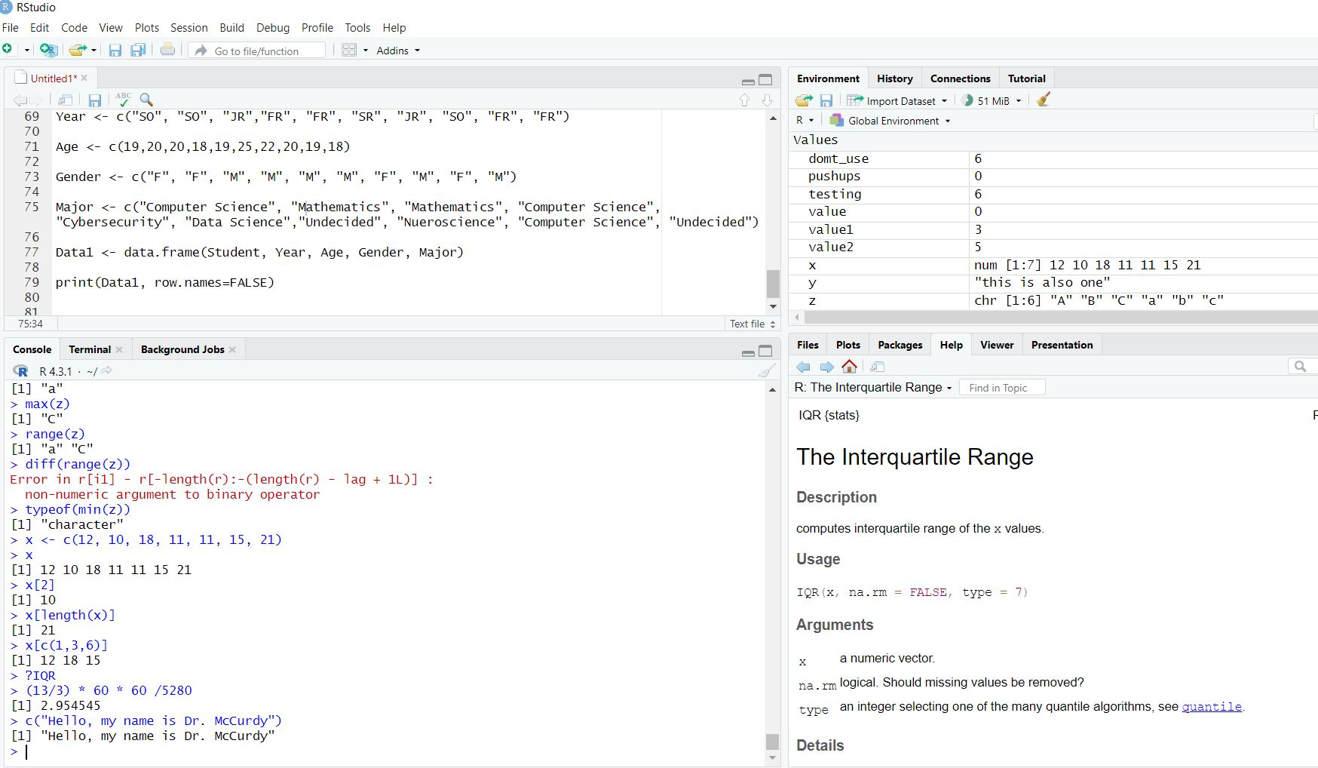
Task: Click the Create a Project icon
Action: [49, 50]
